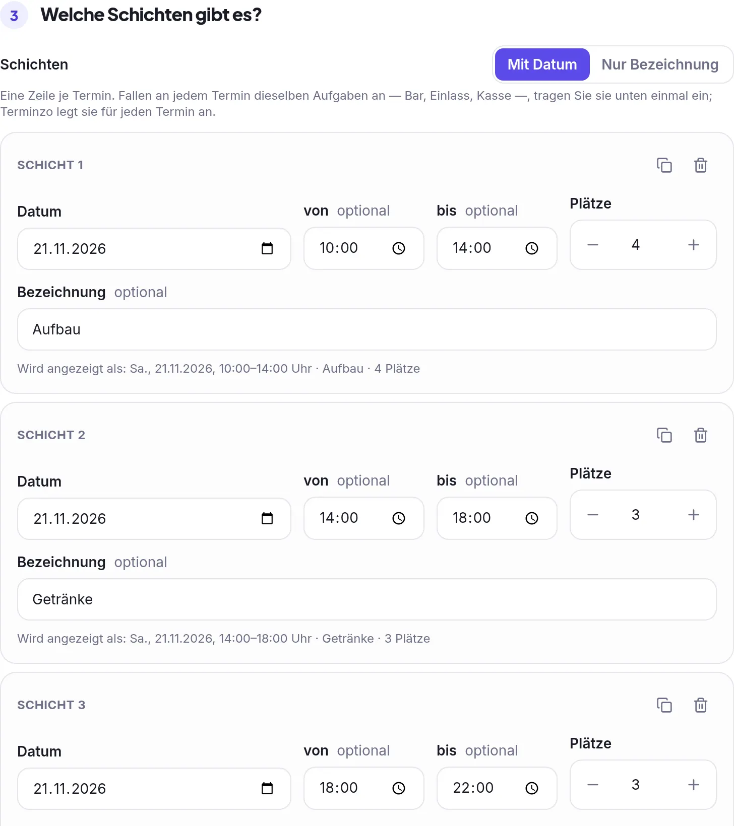This screenshot has height=826, width=734.
Task: Increase Plätze for Schicht 2
Action: point(694,515)
